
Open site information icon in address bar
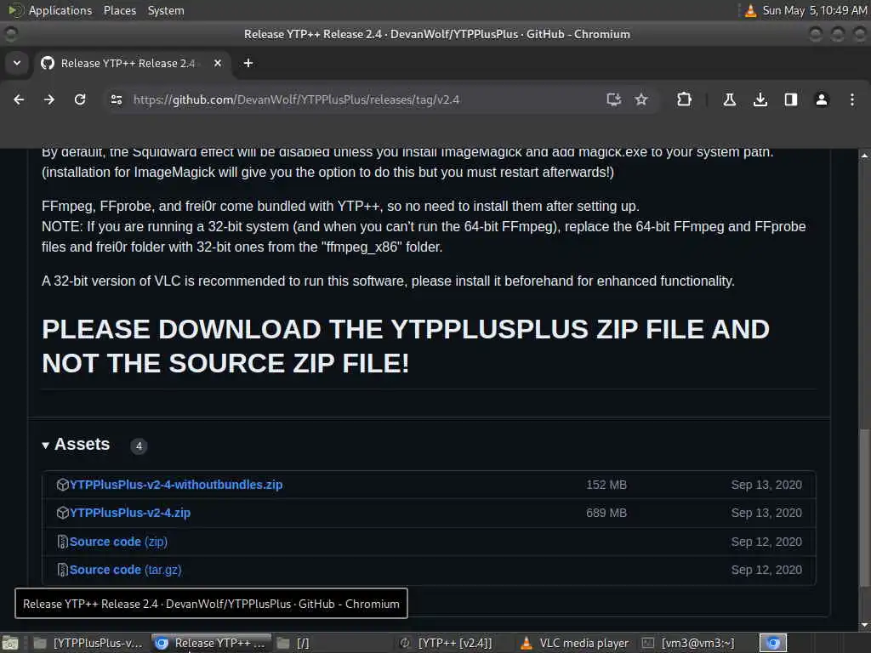pyautogui.click(x=117, y=99)
